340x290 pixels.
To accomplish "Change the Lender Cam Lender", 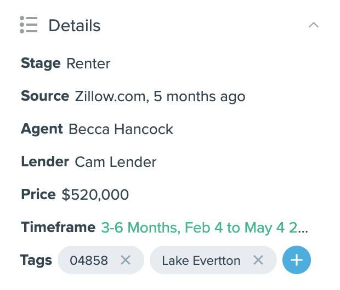I will point(116,162).
